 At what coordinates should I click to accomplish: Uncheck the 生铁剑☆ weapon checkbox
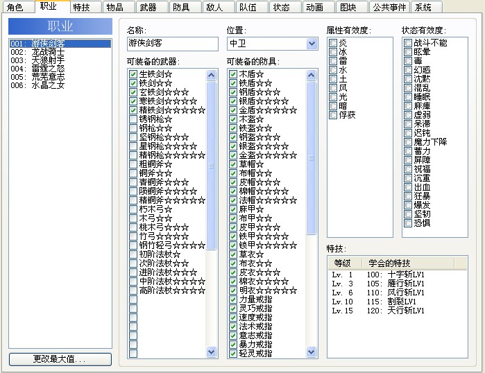click(133, 74)
